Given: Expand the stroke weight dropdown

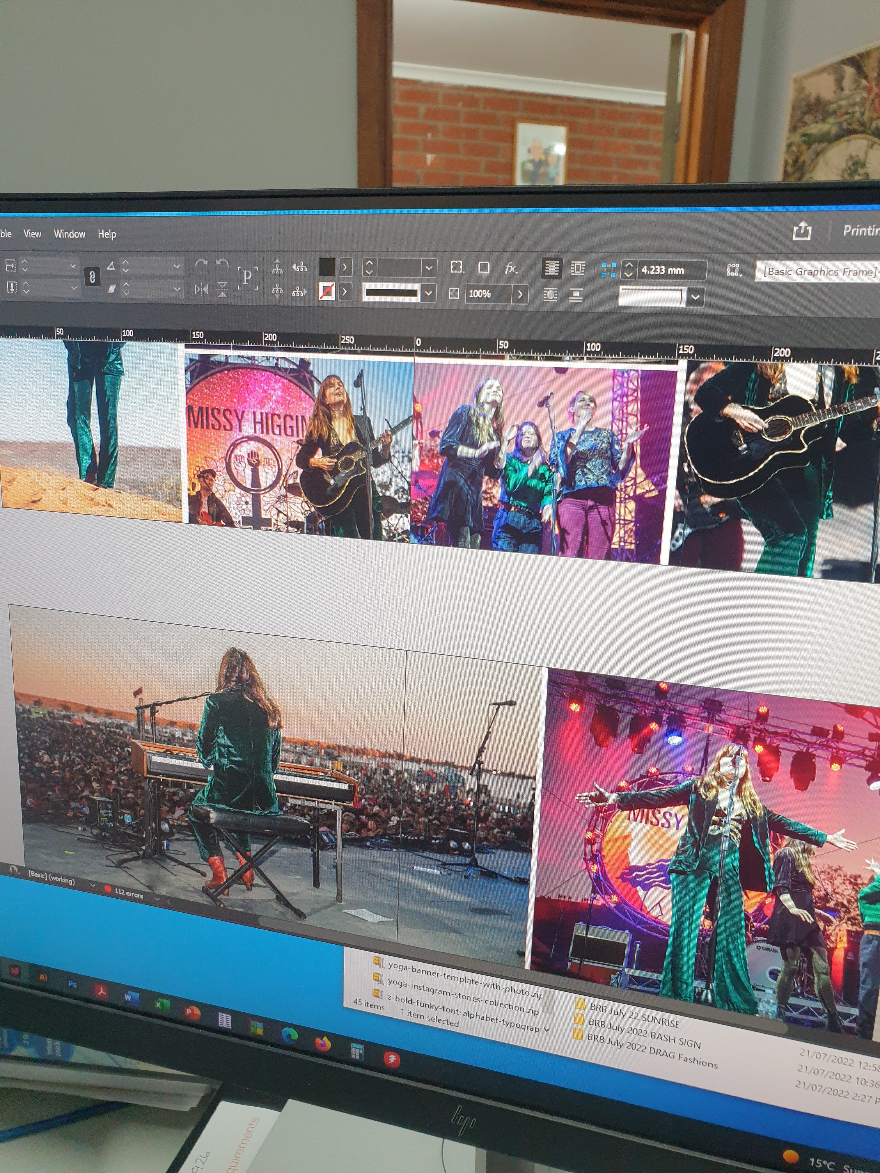Looking at the screenshot, I should tap(429, 268).
